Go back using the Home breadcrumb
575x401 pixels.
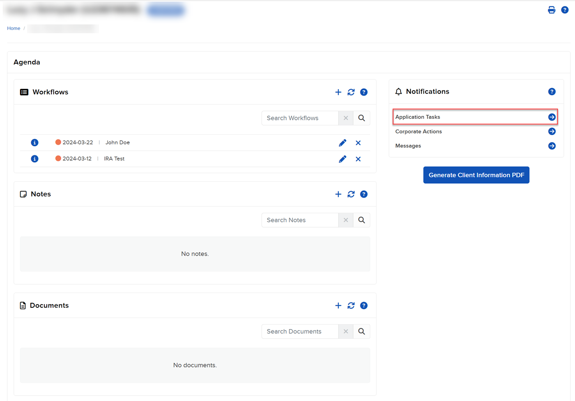(x=14, y=28)
